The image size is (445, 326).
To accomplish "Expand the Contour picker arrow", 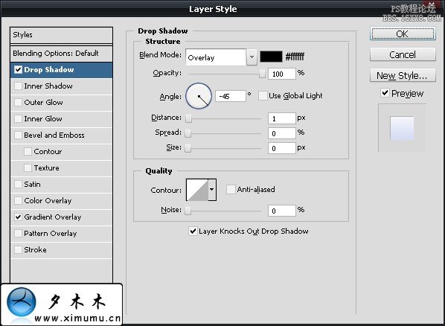I will [212, 190].
